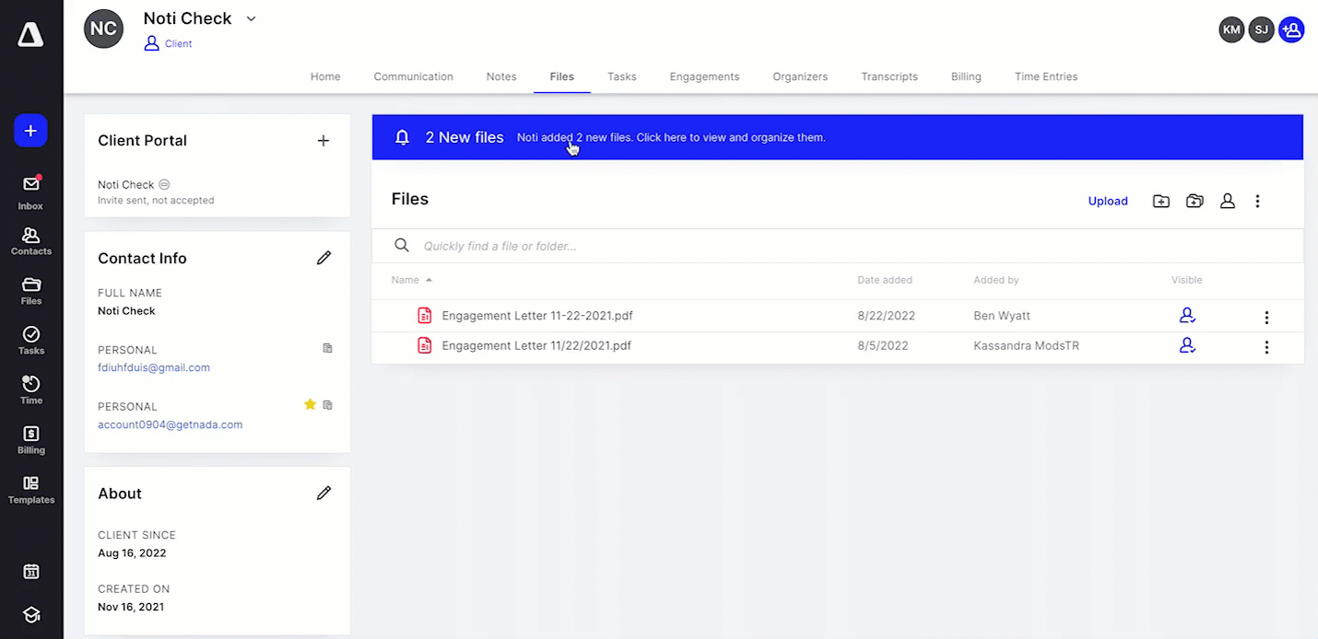Screen dimensions: 1318x639
Task: Open Engagement Letter 11-22-2021.pdf file
Action: click(x=537, y=316)
